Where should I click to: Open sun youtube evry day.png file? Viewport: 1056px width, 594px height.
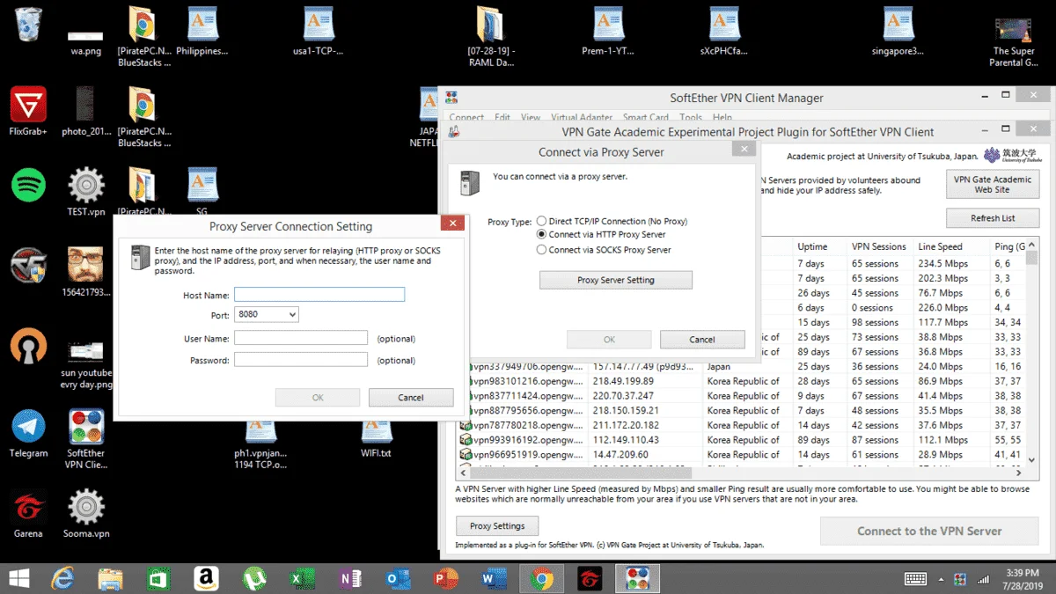[x=85, y=363]
